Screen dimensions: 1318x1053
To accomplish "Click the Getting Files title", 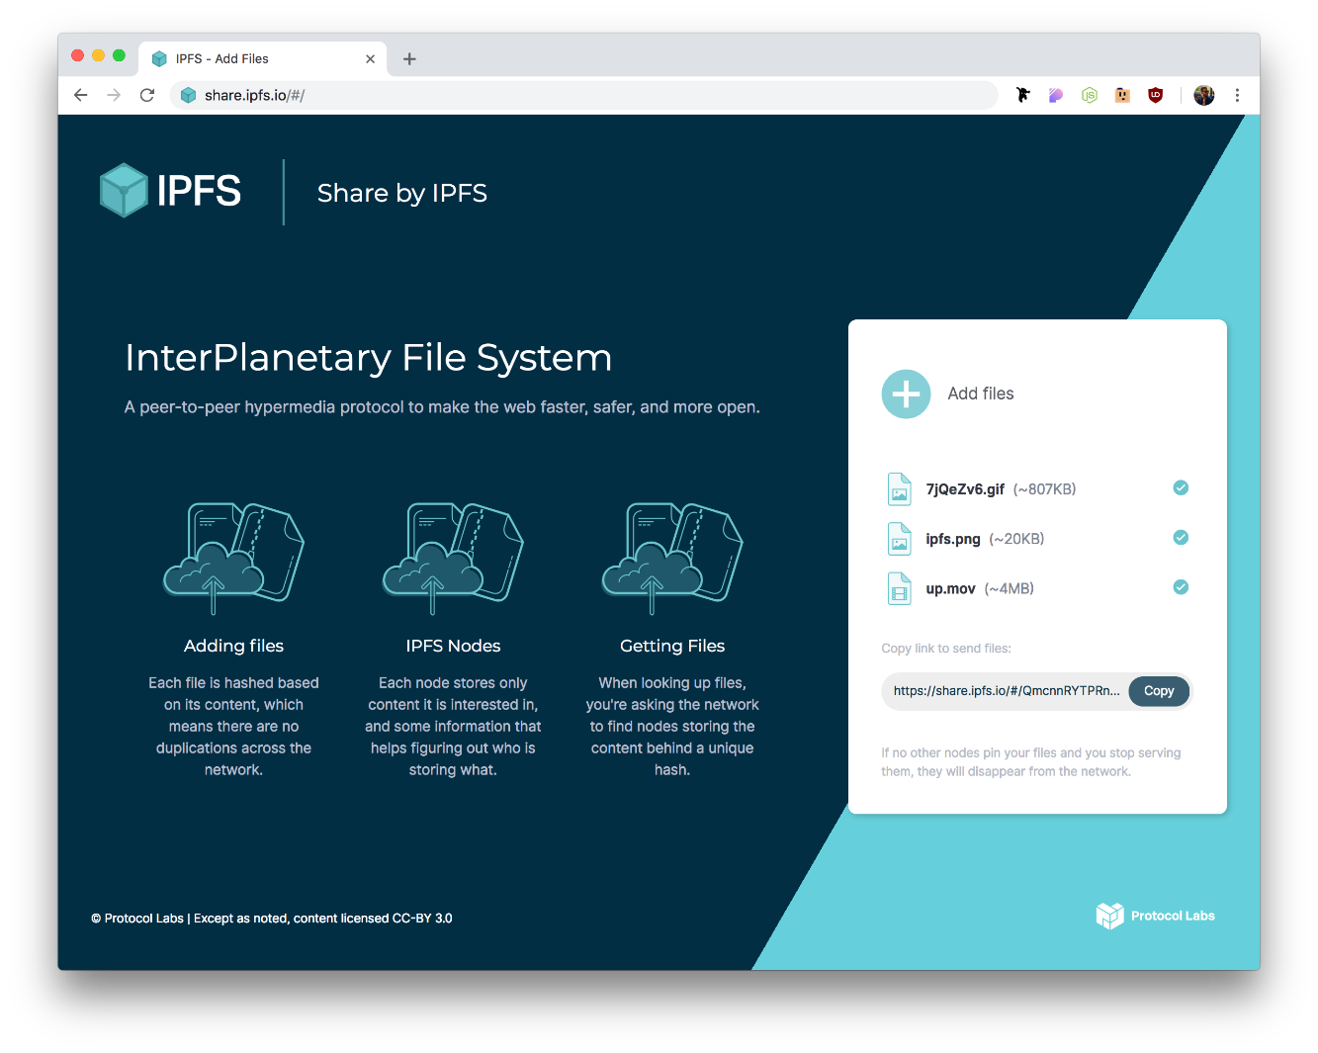I will pyautogui.click(x=672, y=646).
